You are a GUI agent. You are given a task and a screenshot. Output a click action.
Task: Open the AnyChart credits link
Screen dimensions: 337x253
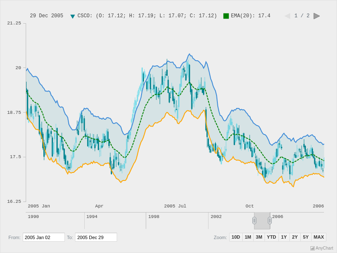(x=322, y=248)
